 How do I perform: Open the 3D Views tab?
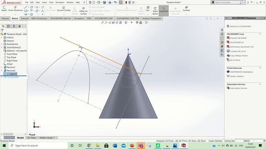[x=32, y=138]
